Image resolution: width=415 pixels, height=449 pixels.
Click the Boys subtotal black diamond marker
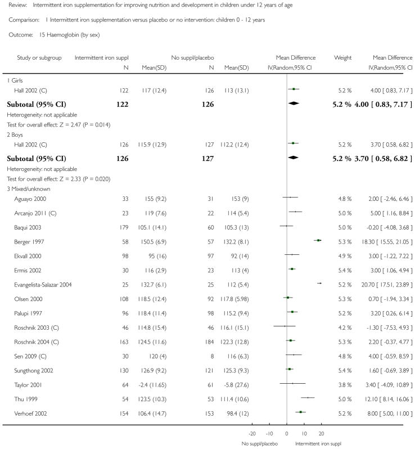coord(294,158)
